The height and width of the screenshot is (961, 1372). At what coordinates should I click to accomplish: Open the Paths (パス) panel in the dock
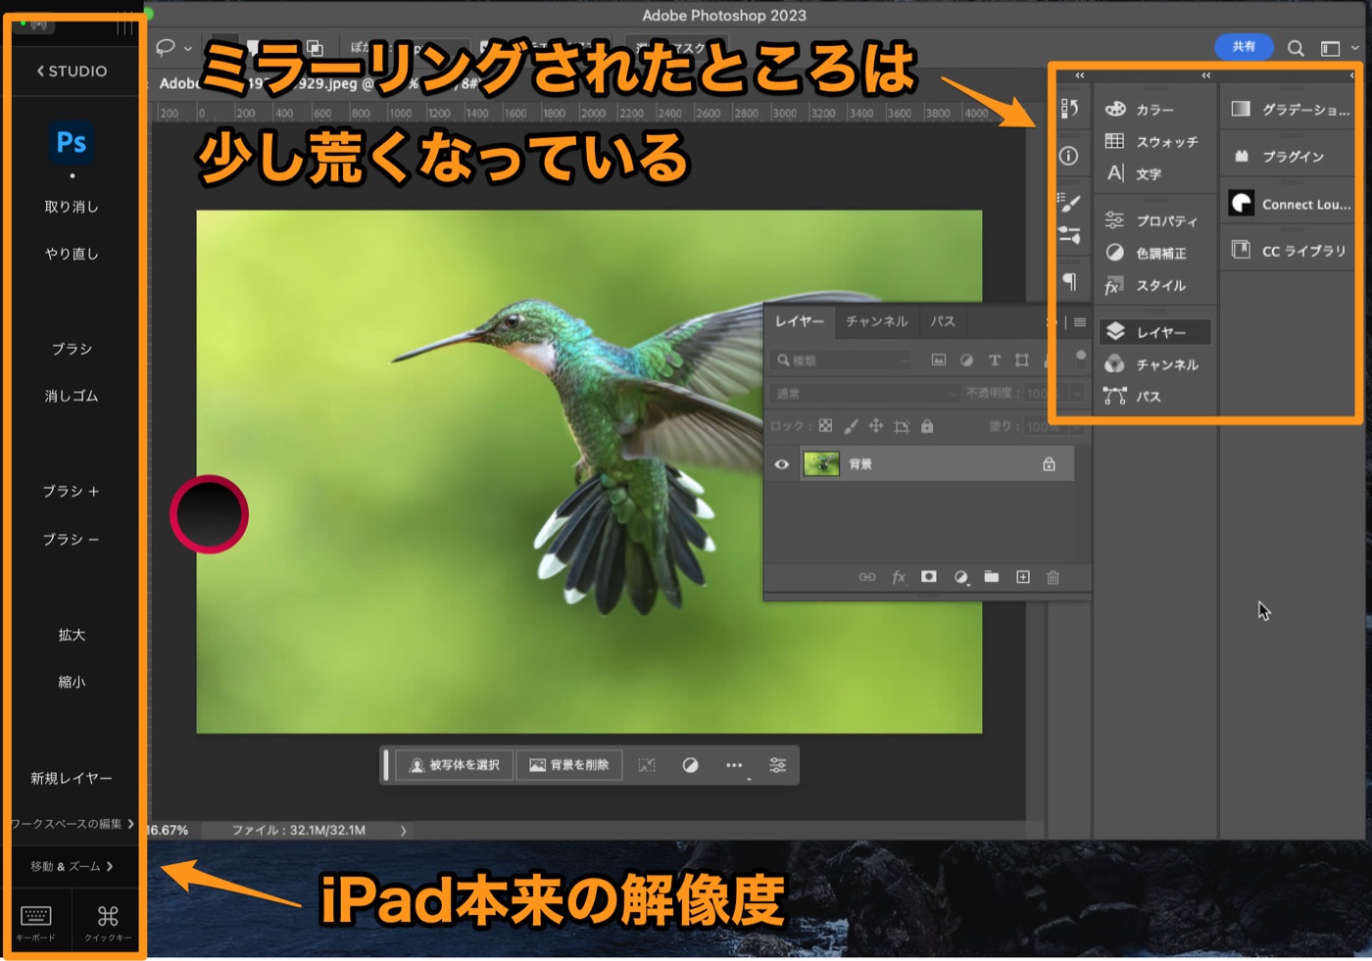tap(1133, 396)
